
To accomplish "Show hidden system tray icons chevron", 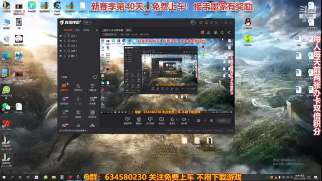I will pyautogui.click(x=267, y=177).
